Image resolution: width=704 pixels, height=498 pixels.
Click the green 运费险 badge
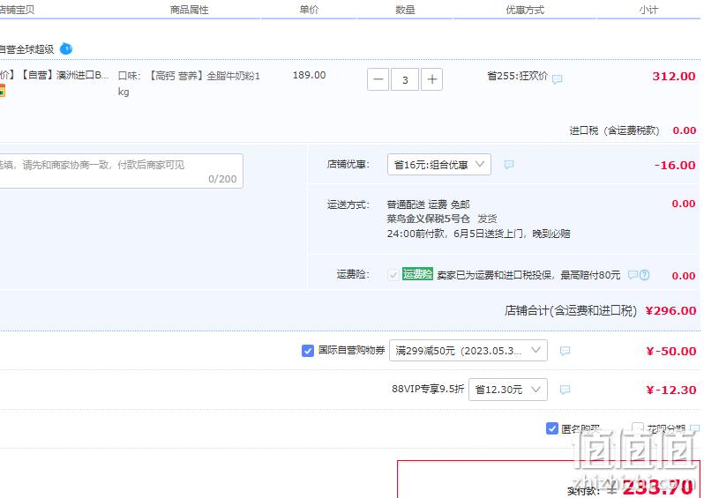click(x=417, y=273)
